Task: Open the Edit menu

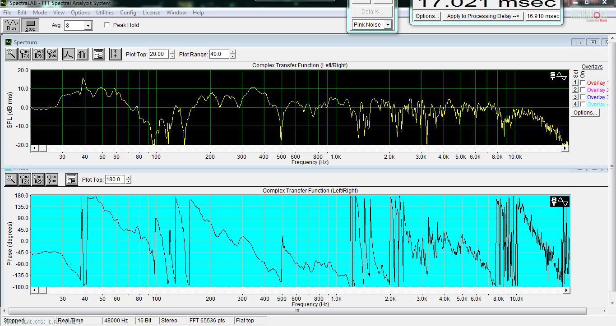Action: [22, 13]
